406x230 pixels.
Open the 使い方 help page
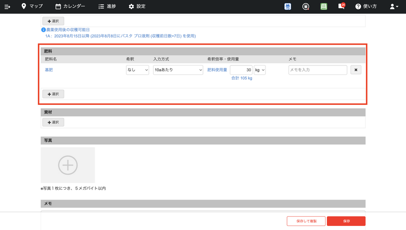(x=366, y=7)
